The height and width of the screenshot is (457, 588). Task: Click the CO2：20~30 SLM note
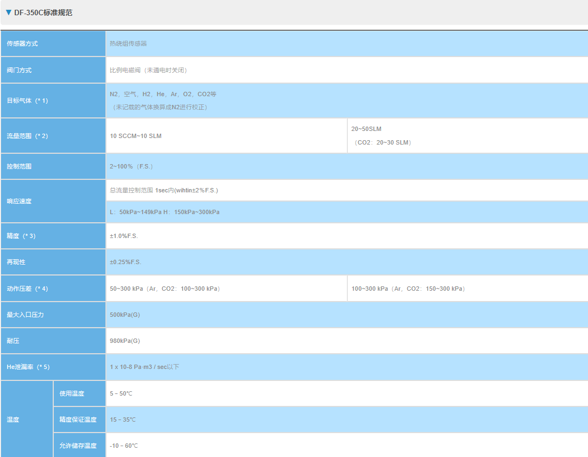[x=382, y=142]
